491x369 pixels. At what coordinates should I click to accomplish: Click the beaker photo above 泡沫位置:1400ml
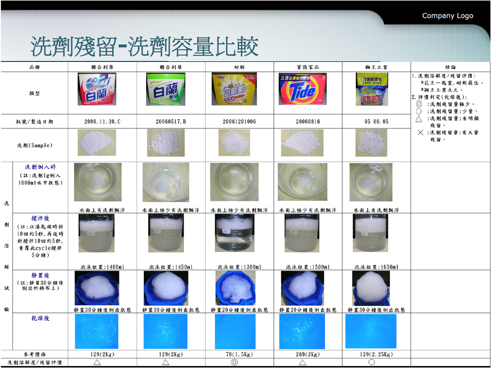(x=96, y=233)
